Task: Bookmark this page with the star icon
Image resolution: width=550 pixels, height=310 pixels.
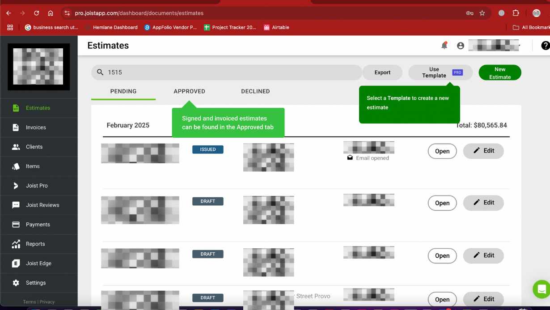Action: point(482,13)
